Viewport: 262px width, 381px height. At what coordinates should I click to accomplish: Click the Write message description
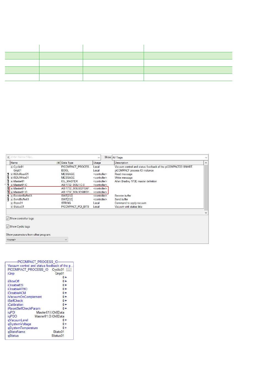124,178
